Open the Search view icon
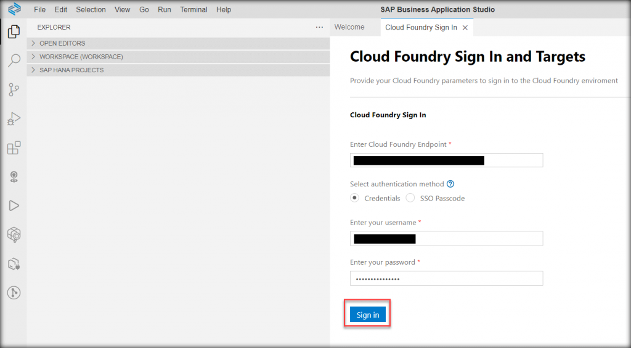Screen dimensions: 631x348 pyautogui.click(x=14, y=60)
